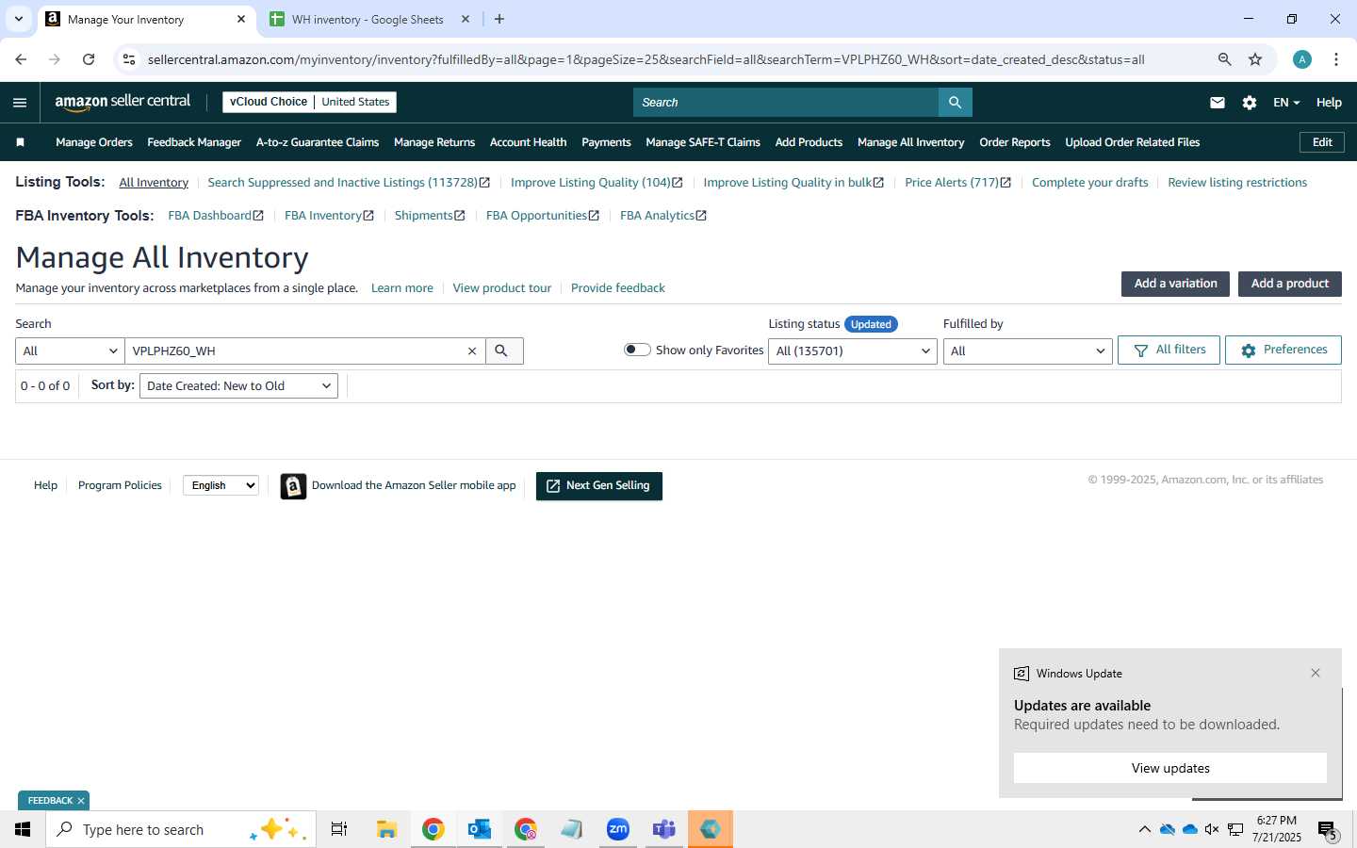The image size is (1357, 848).
Task: Open the Fulfilled by dropdown
Action: [x=1028, y=351]
